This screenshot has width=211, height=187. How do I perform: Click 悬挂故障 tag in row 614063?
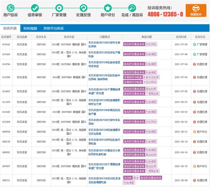(x=151, y=89)
